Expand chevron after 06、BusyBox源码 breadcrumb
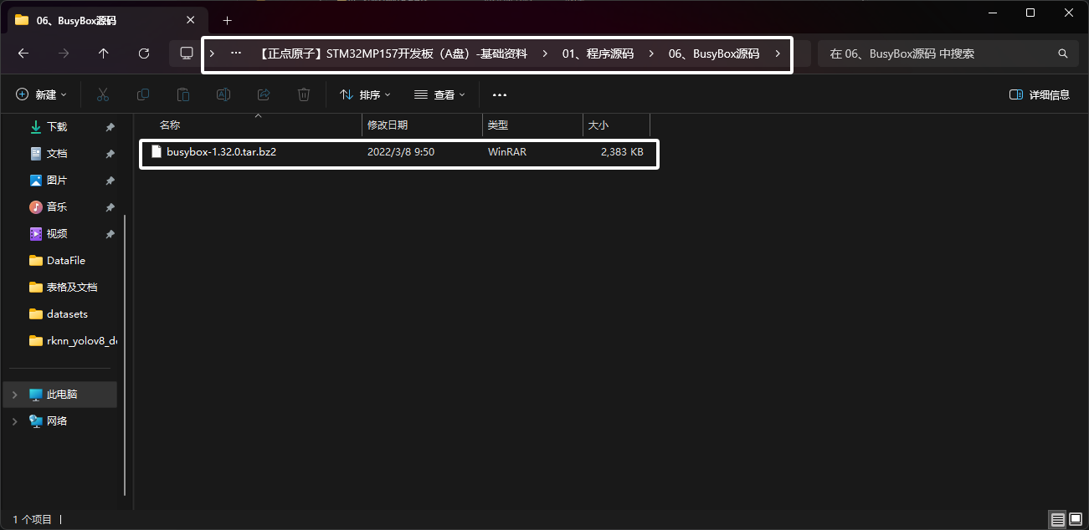The image size is (1089, 530). pyautogui.click(x=778, y=54)
